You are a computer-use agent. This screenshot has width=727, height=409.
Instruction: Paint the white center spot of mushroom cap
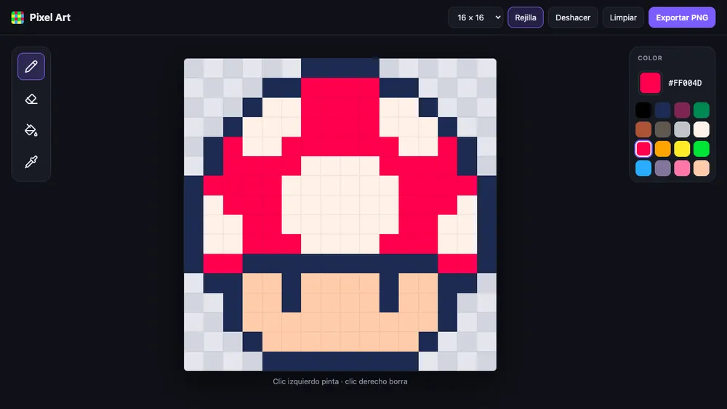click(x=340, y=205)
